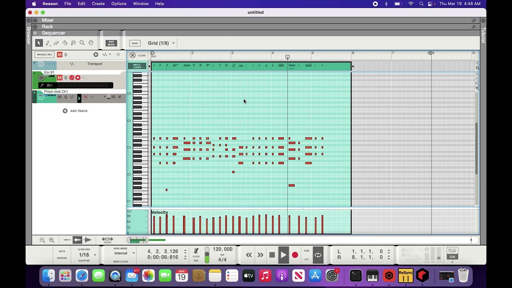Collapse the Prism midi Ch1 track triangle

click(x=34, y=92)
